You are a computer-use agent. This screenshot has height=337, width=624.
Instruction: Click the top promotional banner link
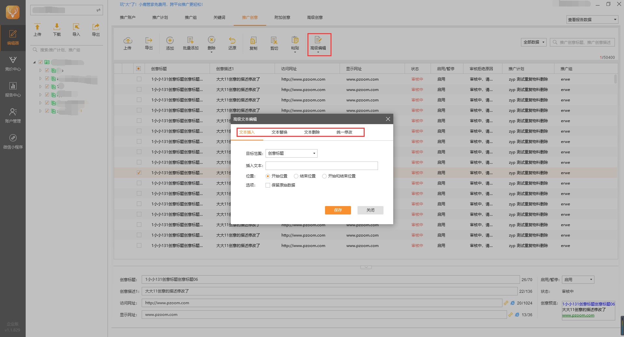coord(161,5)
